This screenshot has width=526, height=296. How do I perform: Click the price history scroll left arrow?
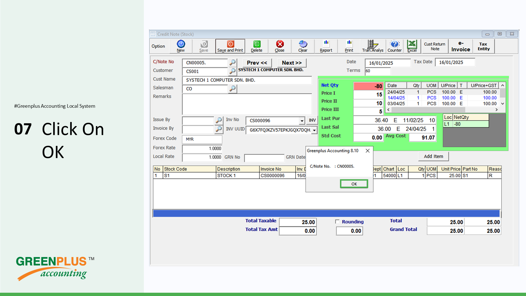click(388, 110)
